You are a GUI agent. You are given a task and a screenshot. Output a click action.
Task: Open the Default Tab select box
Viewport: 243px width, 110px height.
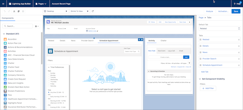coord(220,29)
